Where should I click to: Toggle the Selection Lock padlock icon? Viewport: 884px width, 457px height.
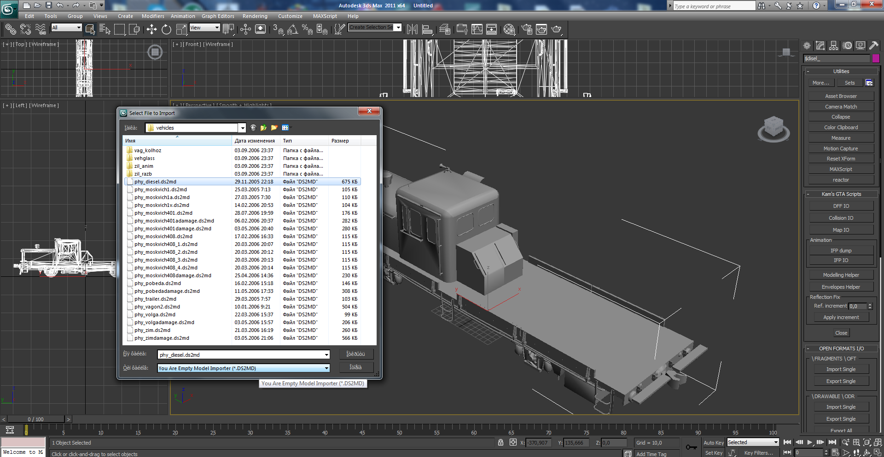click(500, 442)
